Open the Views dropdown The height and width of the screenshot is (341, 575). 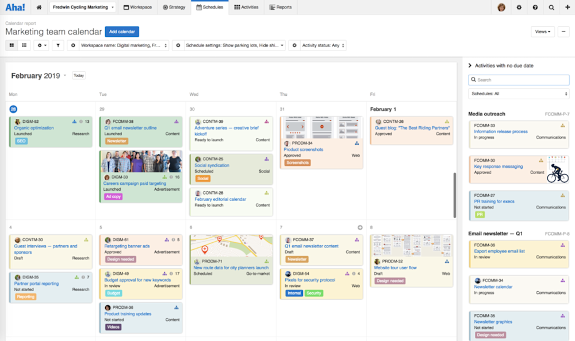tap(542, 32)
